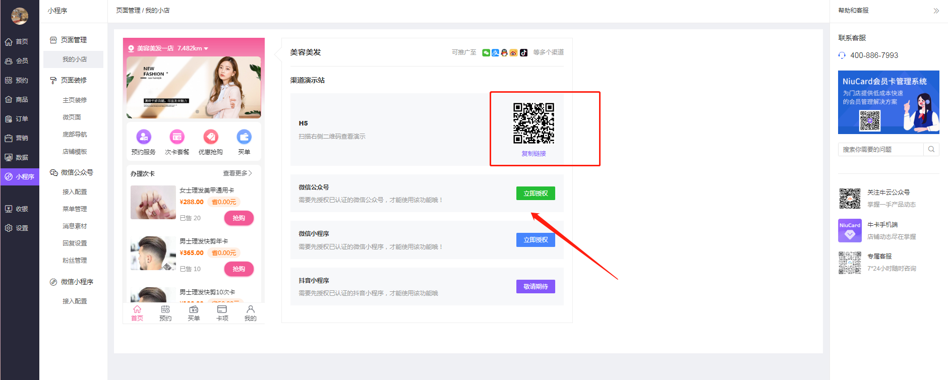948x380 pixels.
Task: Click the H5 demo QR code image
Action: pos(534,123)
